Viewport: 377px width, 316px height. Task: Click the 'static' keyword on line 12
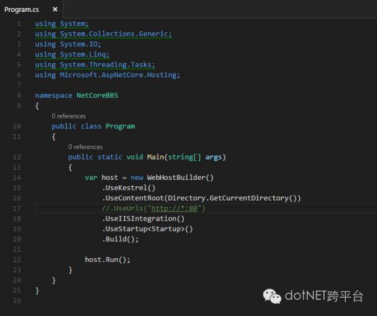[110, 157]
